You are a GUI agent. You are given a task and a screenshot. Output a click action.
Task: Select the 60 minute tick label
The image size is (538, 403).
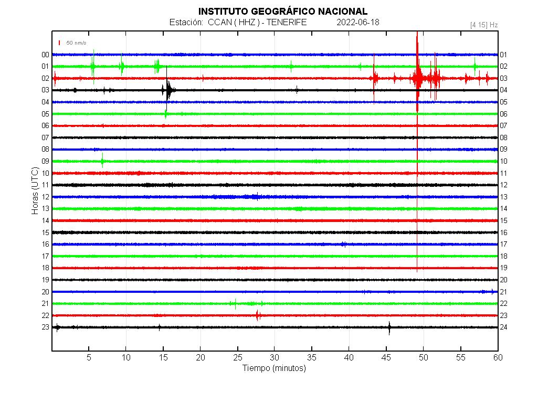coord(497,357)
